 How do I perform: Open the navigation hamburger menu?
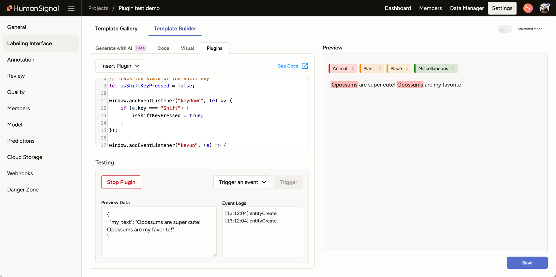click(x=71, y=8)
